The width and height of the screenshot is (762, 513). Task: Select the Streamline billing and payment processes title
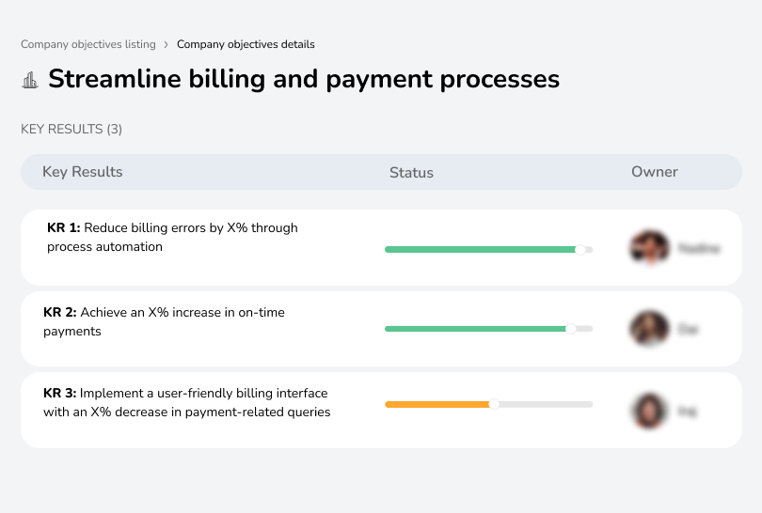304,79
